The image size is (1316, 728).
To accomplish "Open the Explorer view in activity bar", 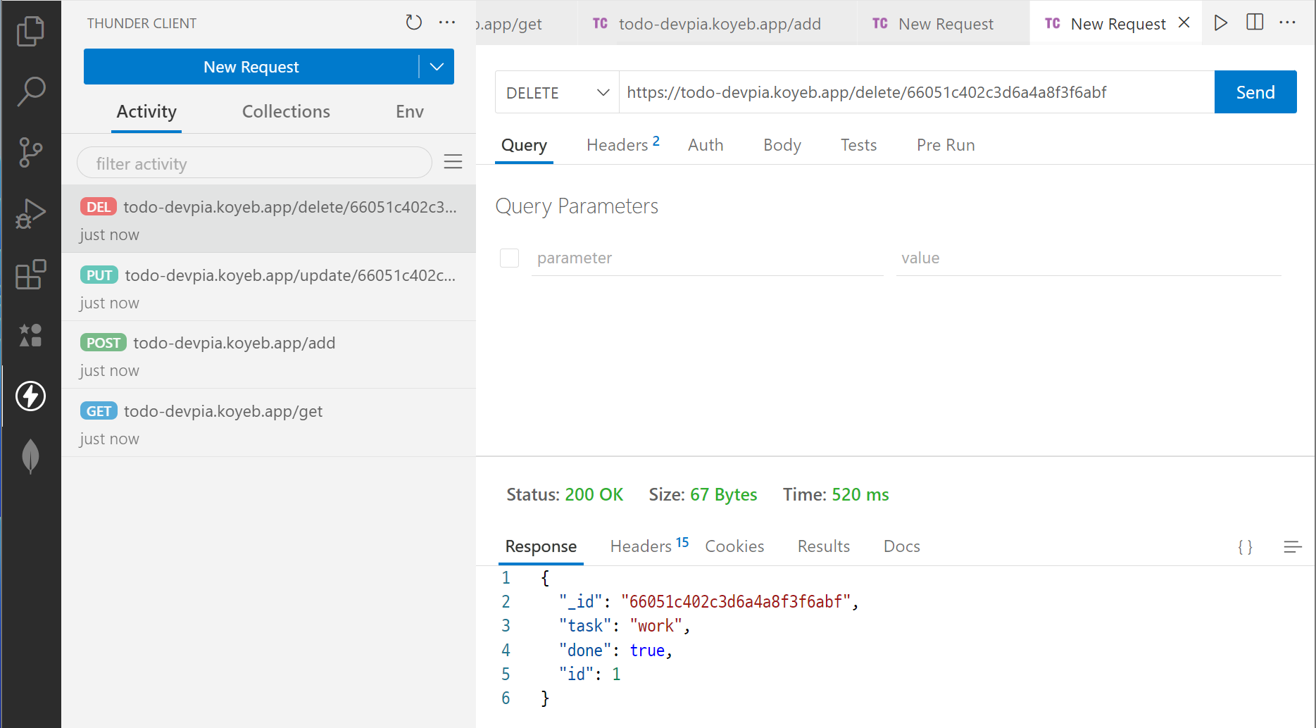I will pos(30,31).
